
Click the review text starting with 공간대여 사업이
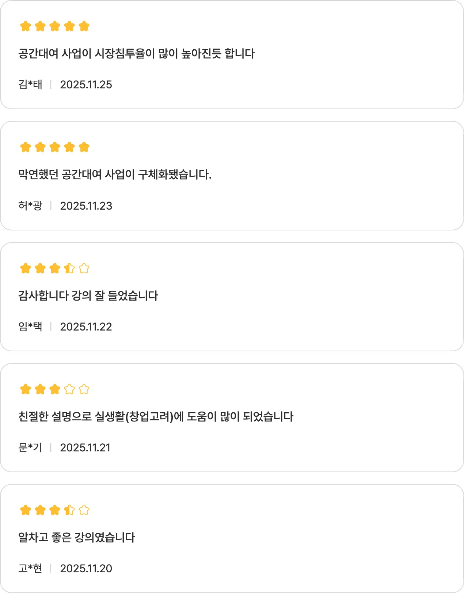point(136,54)
